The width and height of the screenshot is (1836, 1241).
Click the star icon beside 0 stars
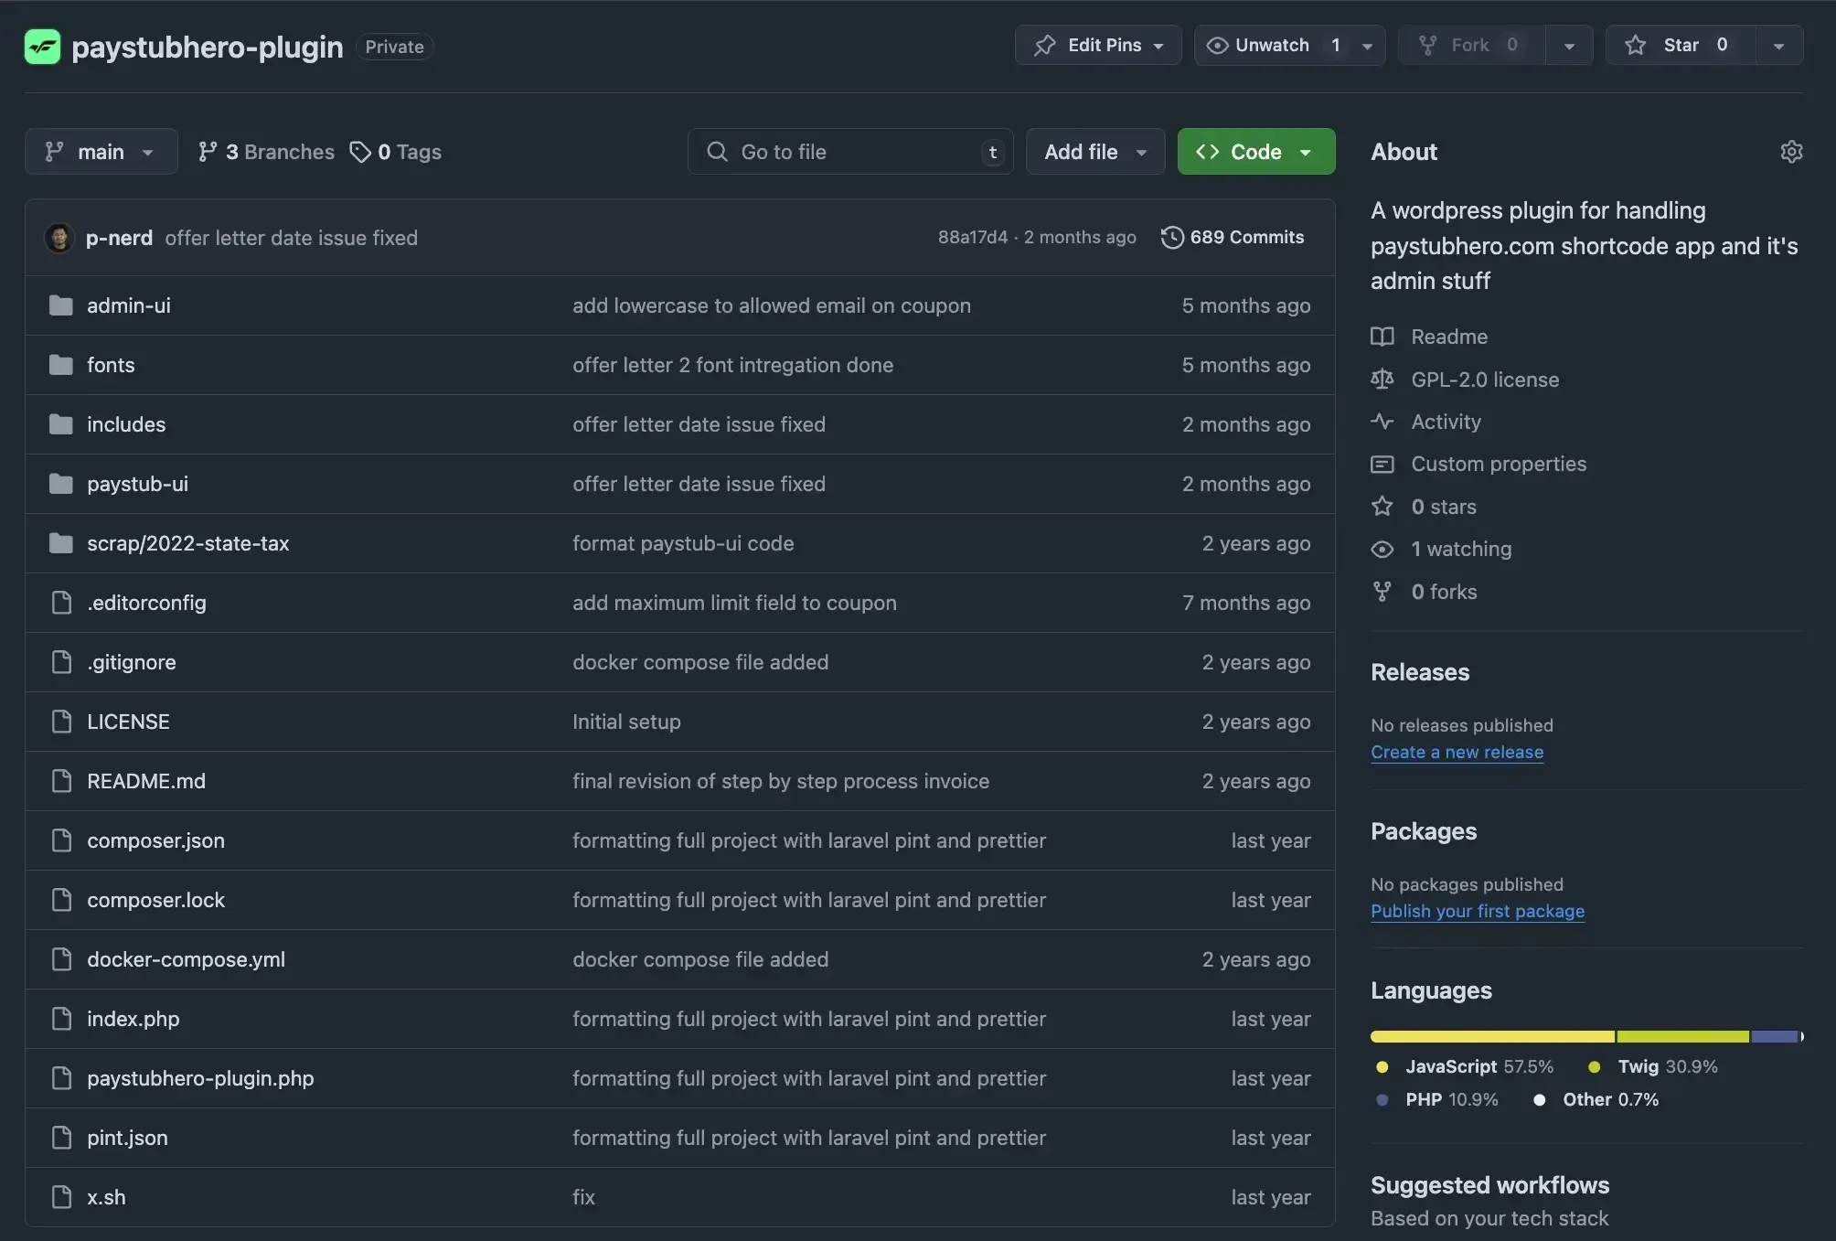[x=1382, y=506]
